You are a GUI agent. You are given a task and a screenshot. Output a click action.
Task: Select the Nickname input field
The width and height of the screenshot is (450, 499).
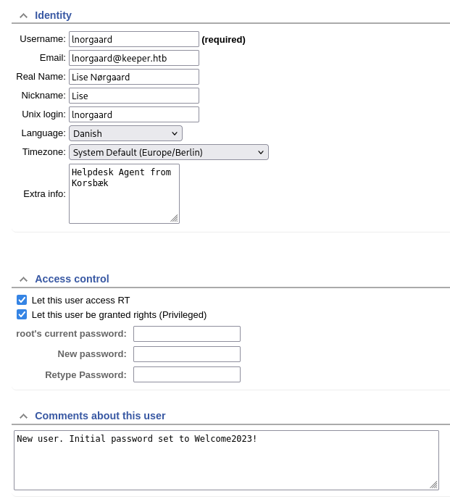point(133,96)
